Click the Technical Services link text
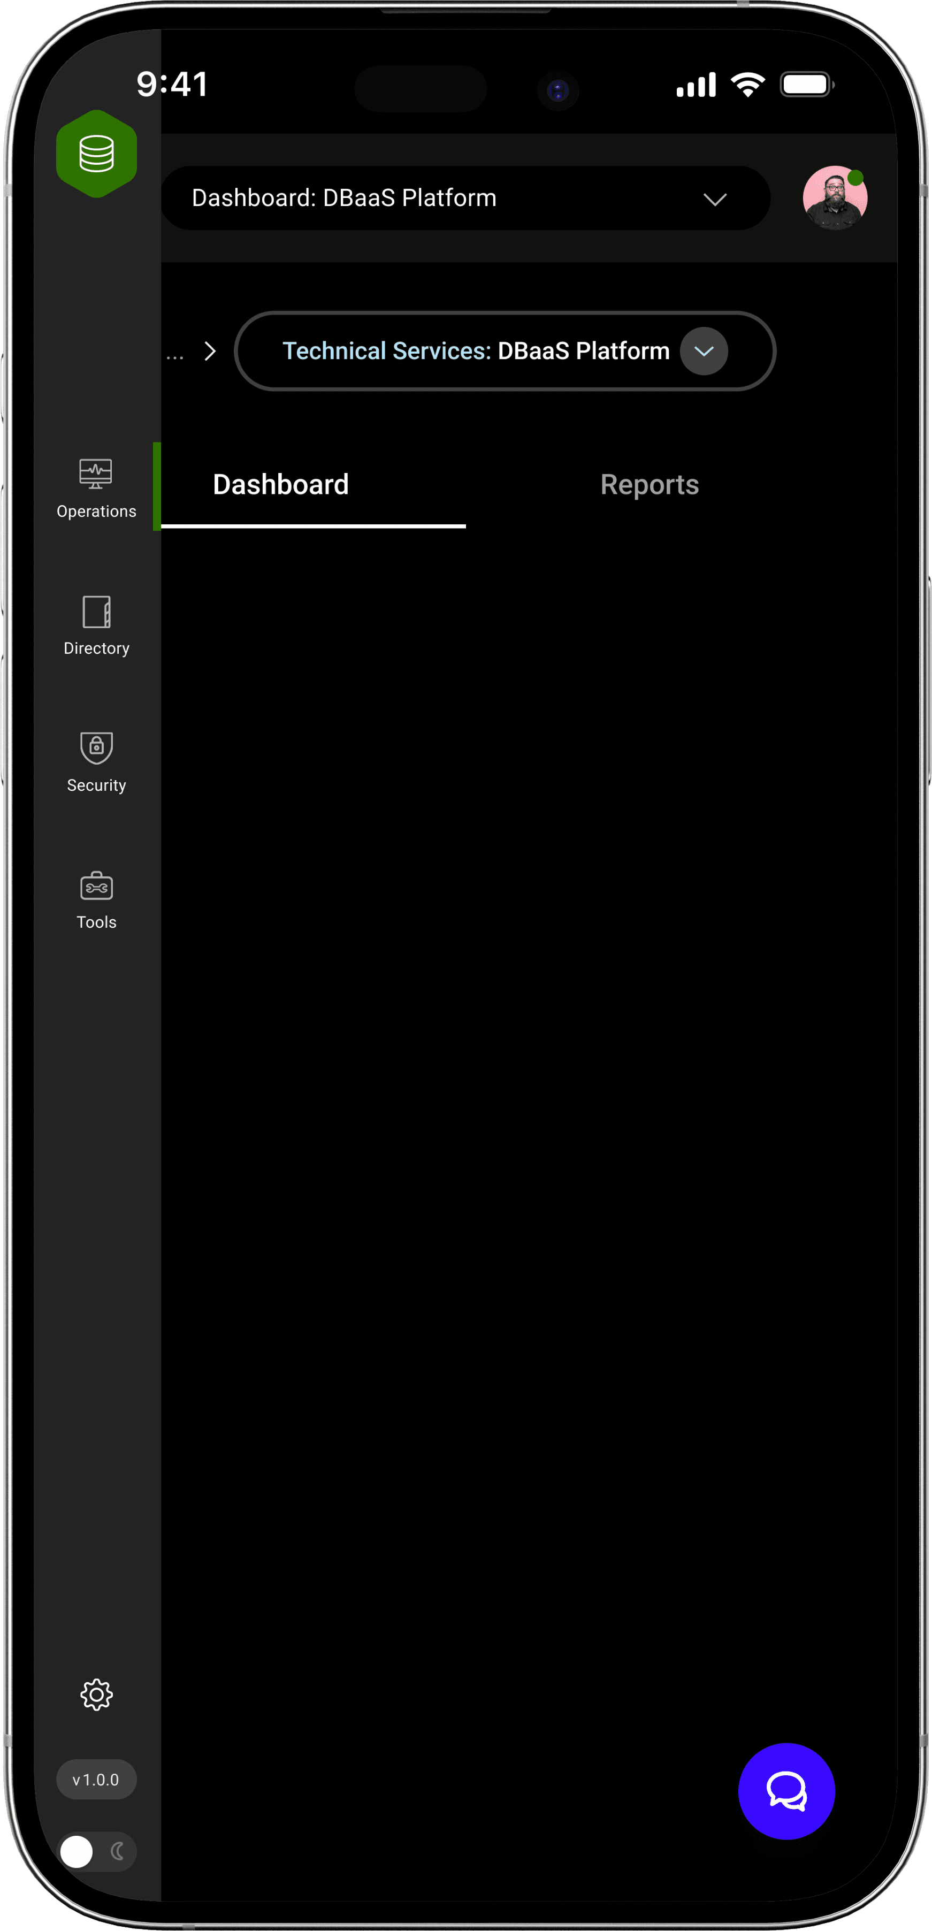 [386, 351]
